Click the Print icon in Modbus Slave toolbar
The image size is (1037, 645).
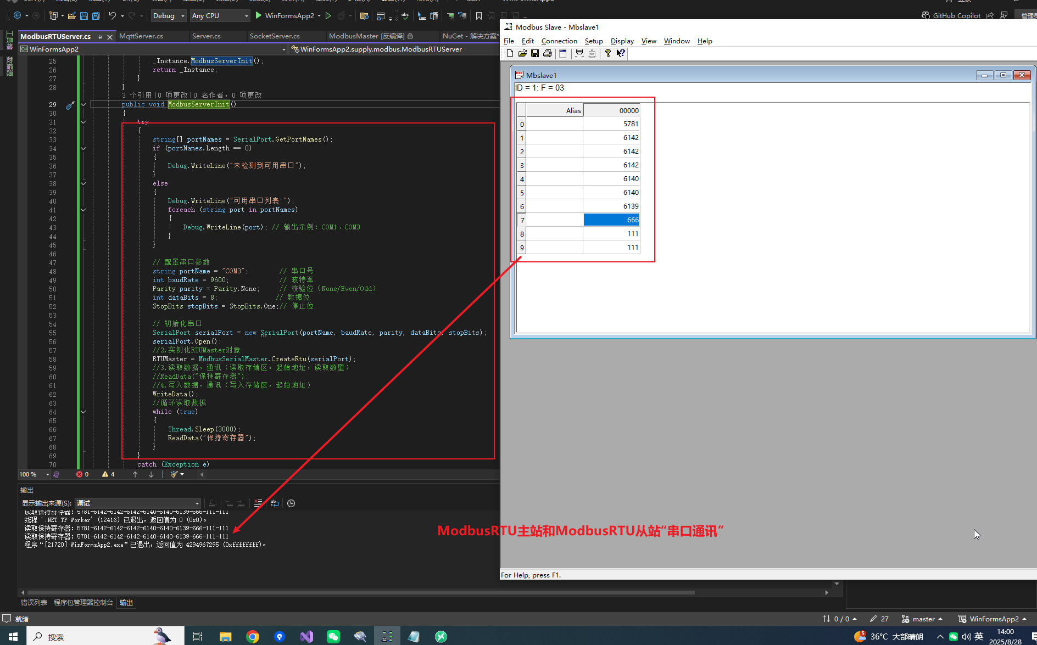[x=547, y=53]
